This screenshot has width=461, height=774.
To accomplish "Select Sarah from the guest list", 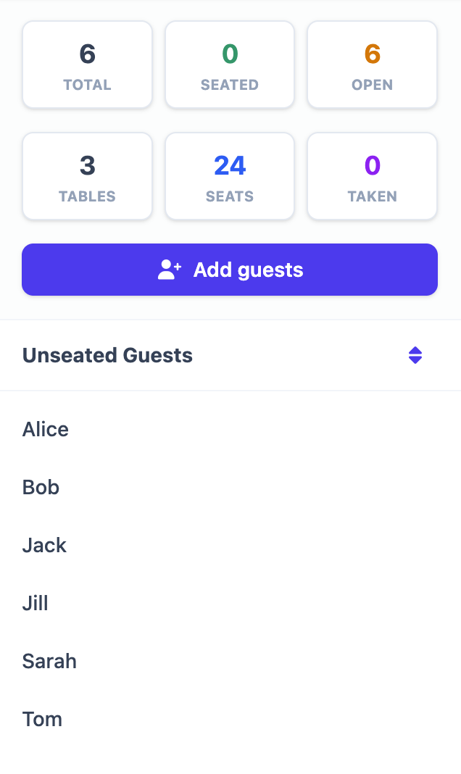I will click(49, 661).
